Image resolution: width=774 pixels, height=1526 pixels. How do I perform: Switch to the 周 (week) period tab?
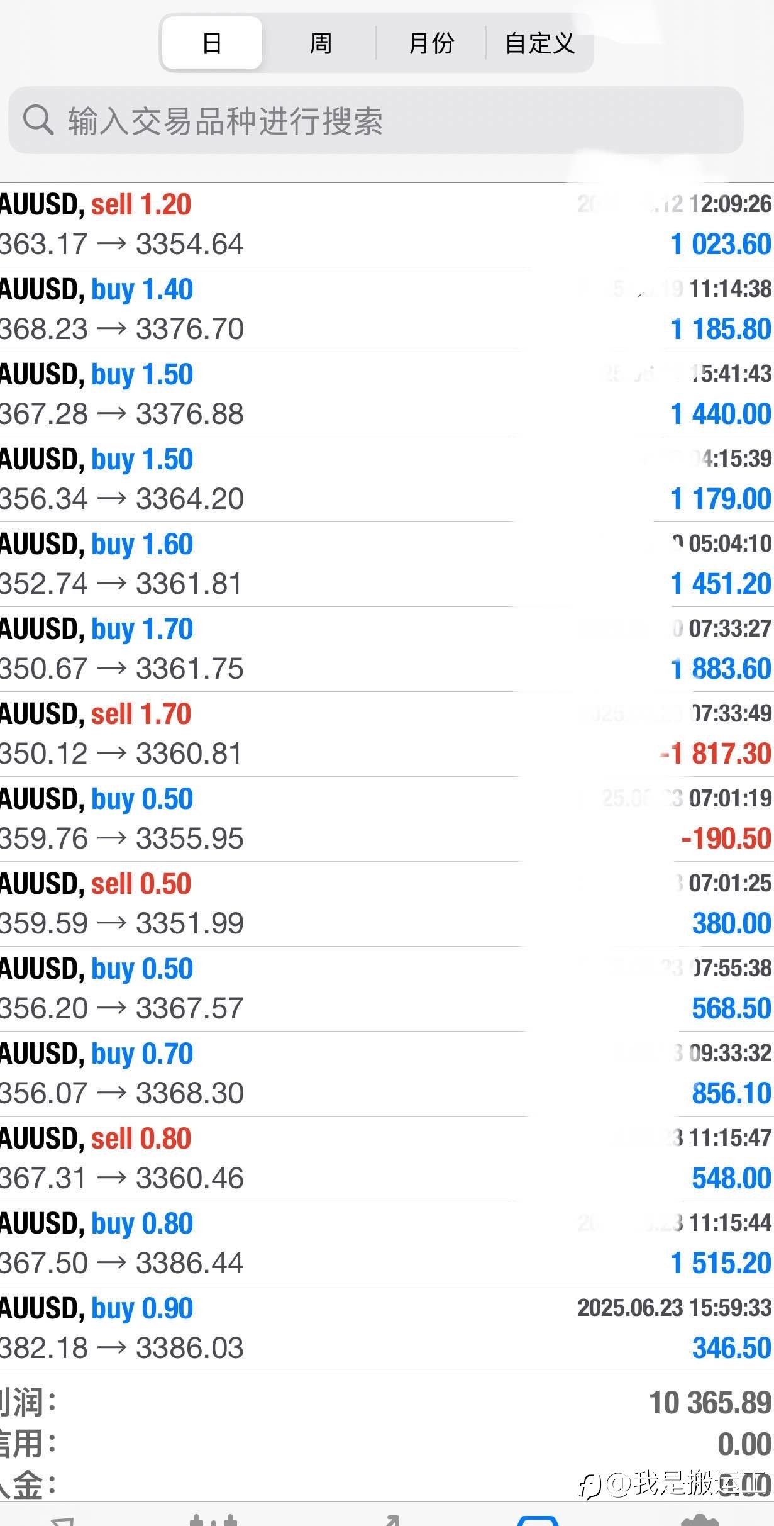click(321, 43)
